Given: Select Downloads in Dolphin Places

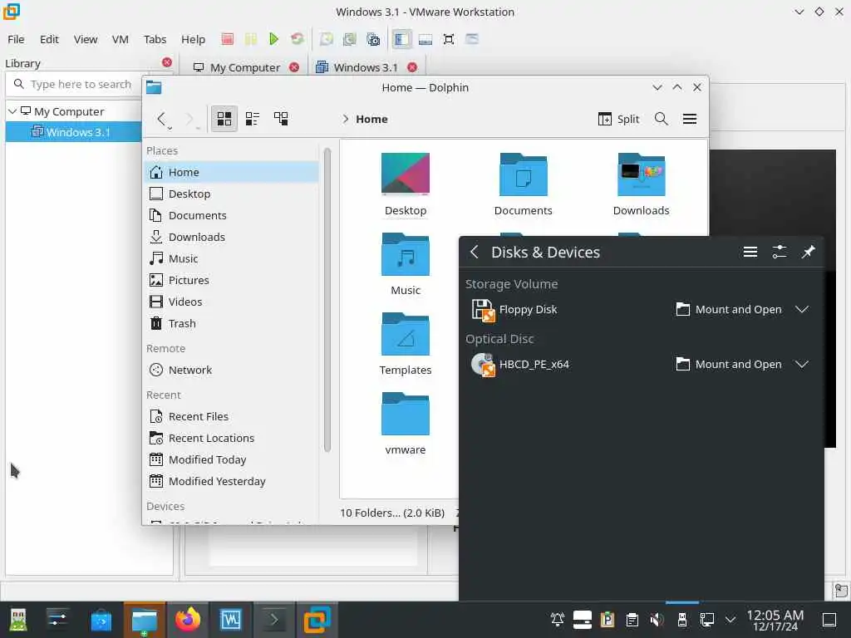Looking at the screenshot, I should tap(233, 237).
